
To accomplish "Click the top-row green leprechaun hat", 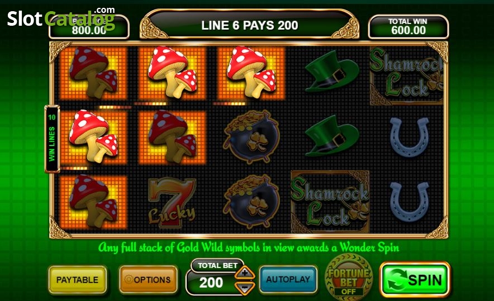I will click(331, 72).
